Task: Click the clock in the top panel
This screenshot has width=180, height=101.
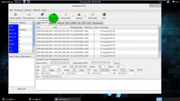Action: (x=90, y=2)
